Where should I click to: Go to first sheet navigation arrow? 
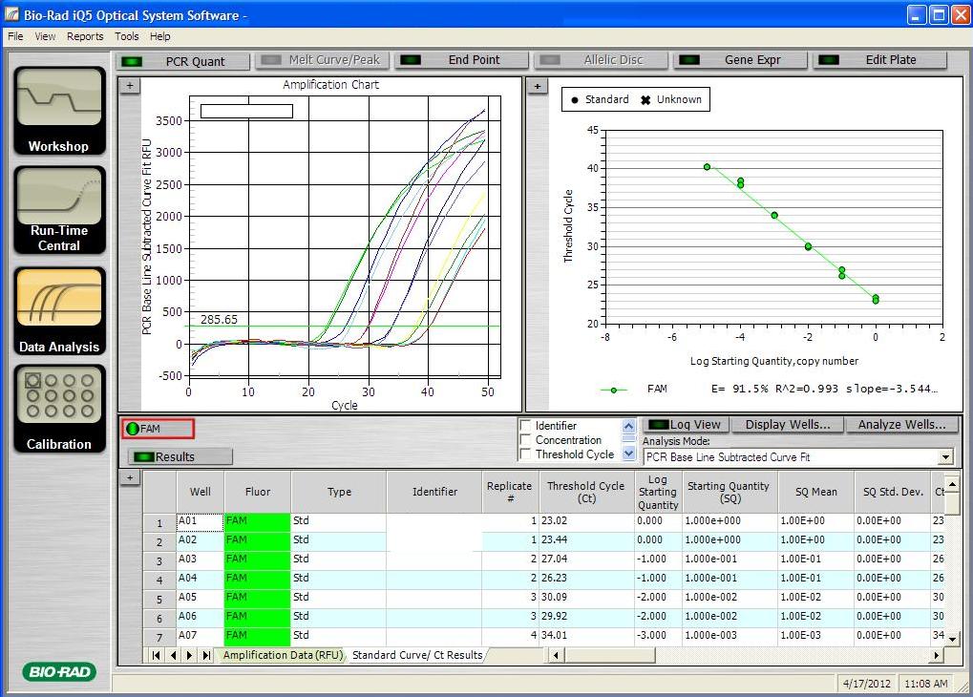coord(156,655)
